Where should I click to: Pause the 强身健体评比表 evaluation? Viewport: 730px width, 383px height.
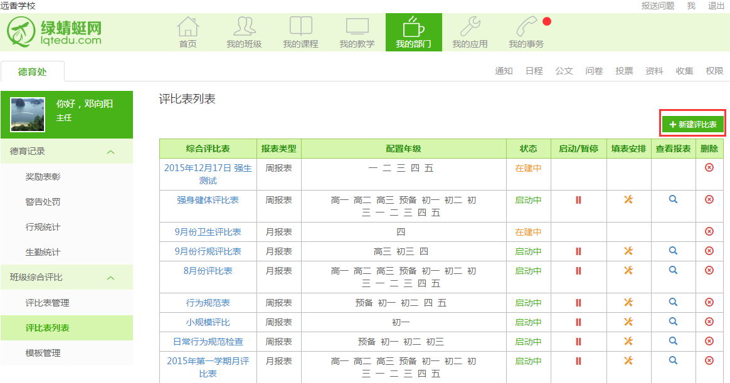click(578, 200)
